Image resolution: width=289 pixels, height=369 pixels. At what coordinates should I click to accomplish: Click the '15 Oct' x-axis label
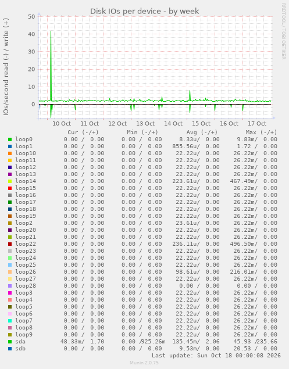click(x=201, y=124)
